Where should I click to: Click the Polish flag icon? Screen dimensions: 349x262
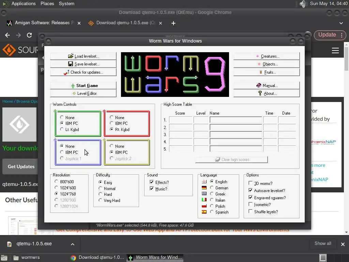(x=204, y=206)
